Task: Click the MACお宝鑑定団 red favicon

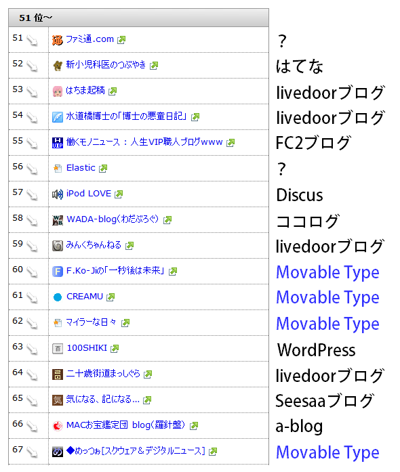Action: pyautogui.click(x=58, y=426)
